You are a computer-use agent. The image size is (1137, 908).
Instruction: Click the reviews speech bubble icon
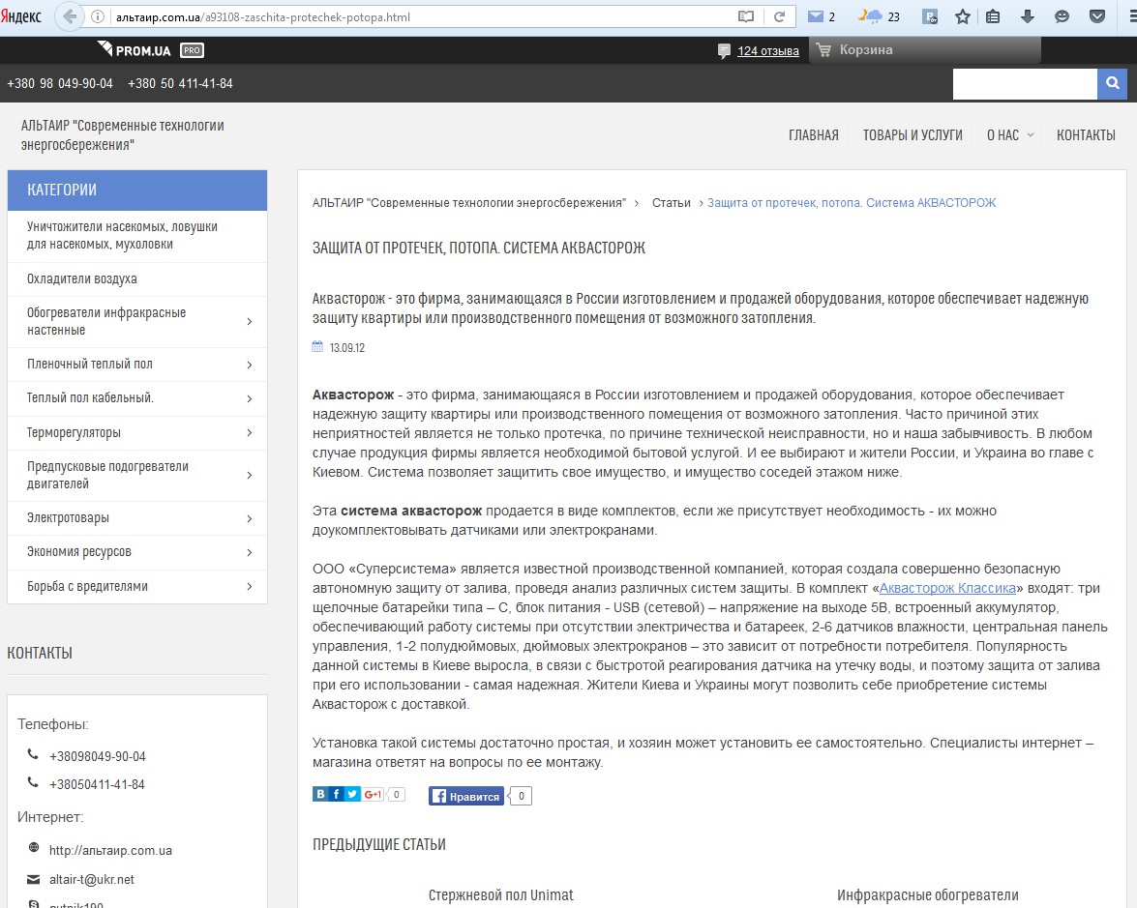click(724, 50)
